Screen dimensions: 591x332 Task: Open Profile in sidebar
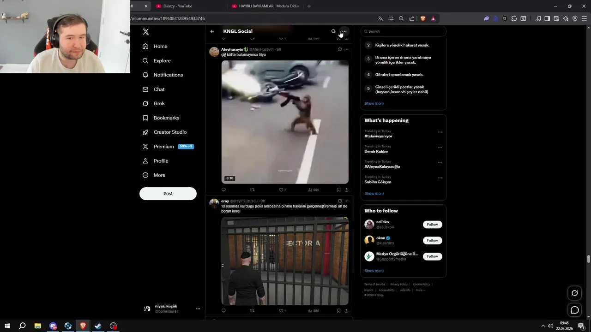[x=156, y=160]
